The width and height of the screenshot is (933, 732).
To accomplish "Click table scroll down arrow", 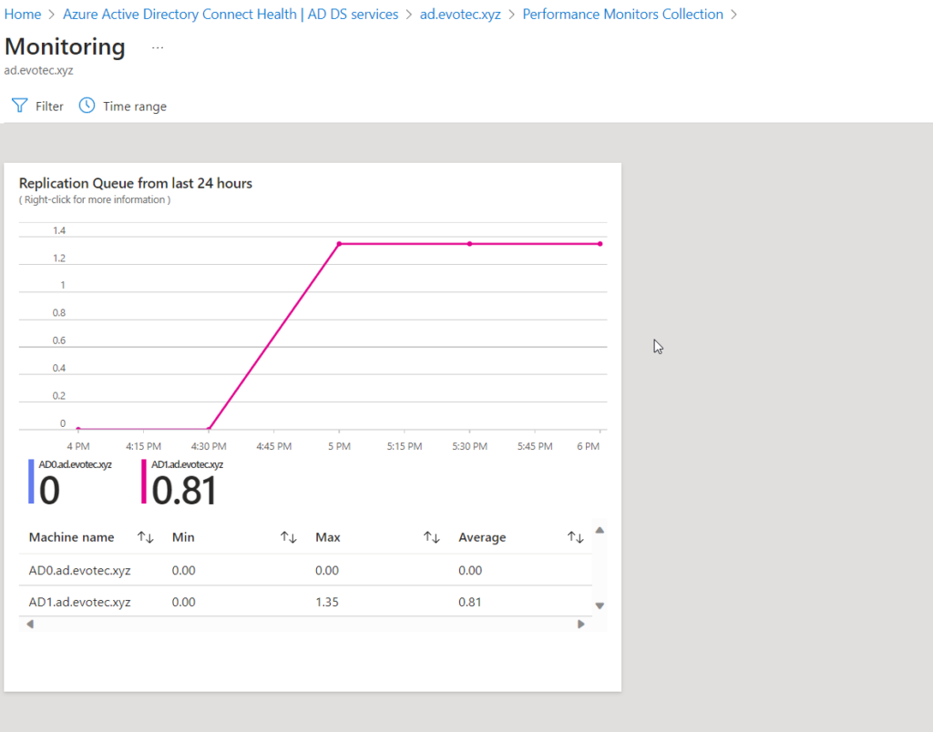I will point(600,605).
